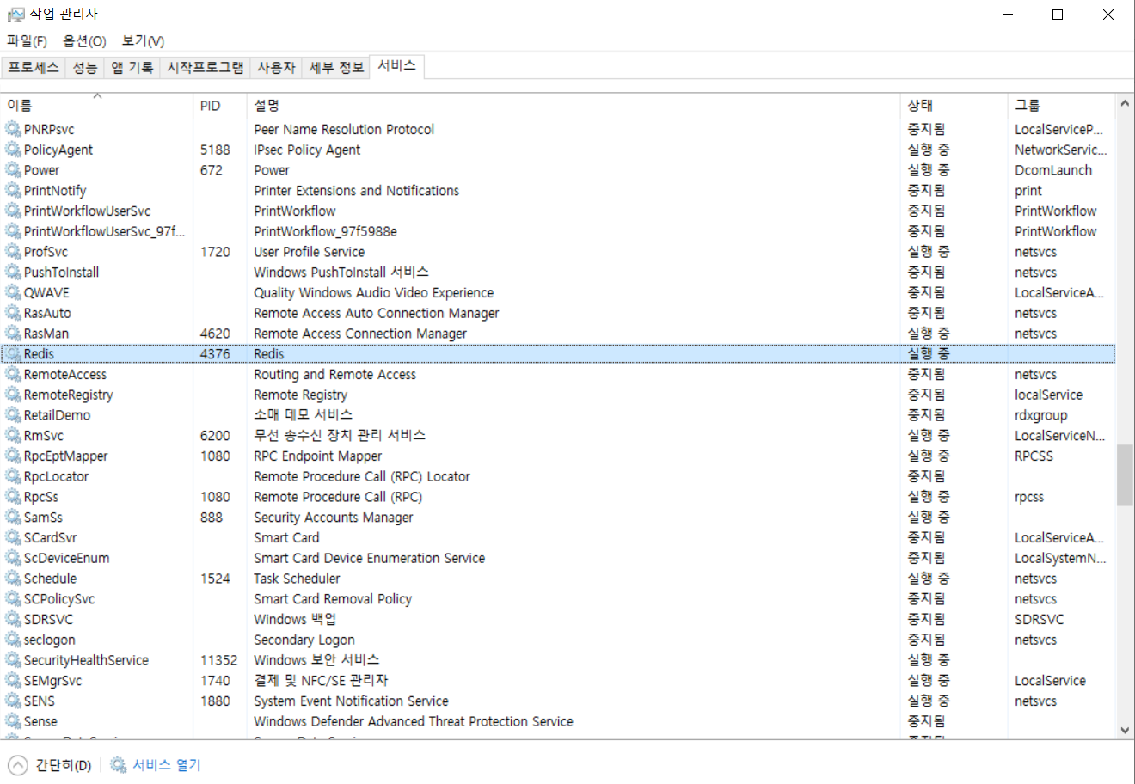Switch to the 앱 기록 tab
Viewport: 1135px width, 784px height.
tap(132, 67)
